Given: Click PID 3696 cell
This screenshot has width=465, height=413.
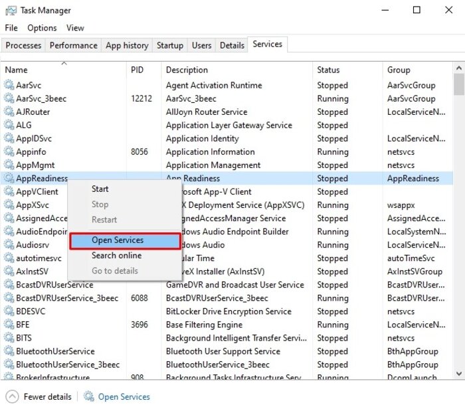Looking at the screenshot, I should coord(139,325).
